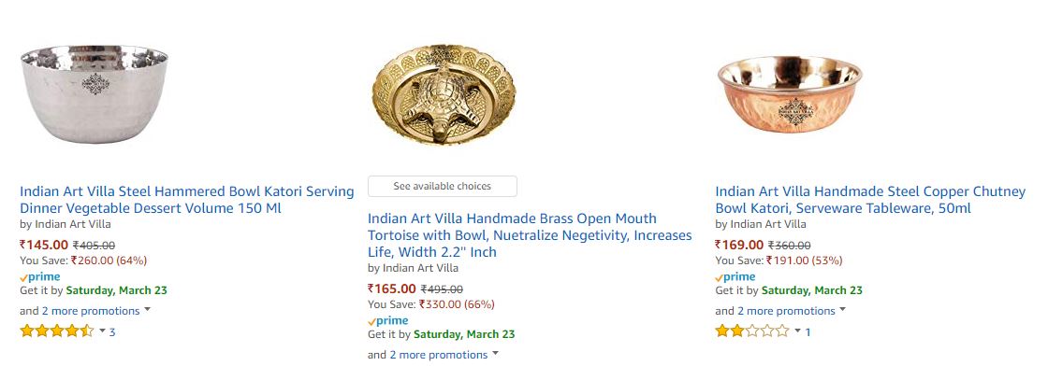Open Steel Hammered Bowl Katori product title
The width and height of the screenshot is (1048, 366).
(187, 200)
